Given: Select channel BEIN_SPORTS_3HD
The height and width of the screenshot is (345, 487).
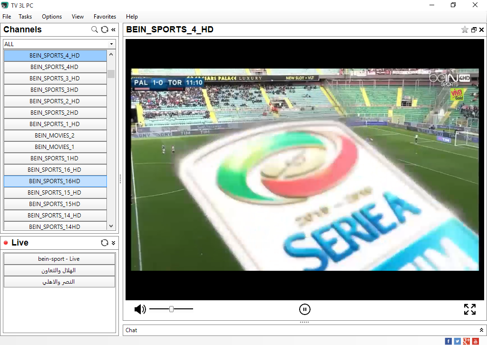Looking at the screenshot, I should tap(55, 90).
